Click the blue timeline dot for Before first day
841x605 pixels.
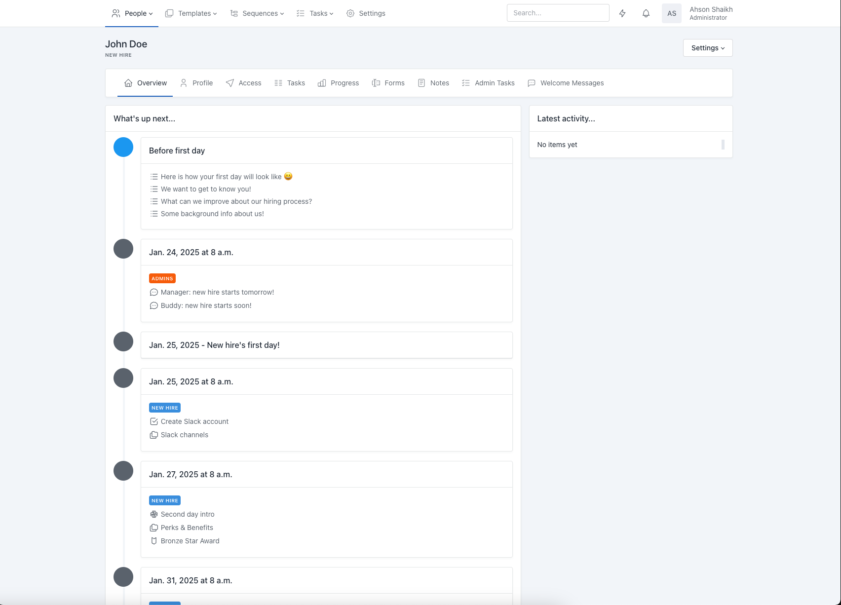[123, 147]
